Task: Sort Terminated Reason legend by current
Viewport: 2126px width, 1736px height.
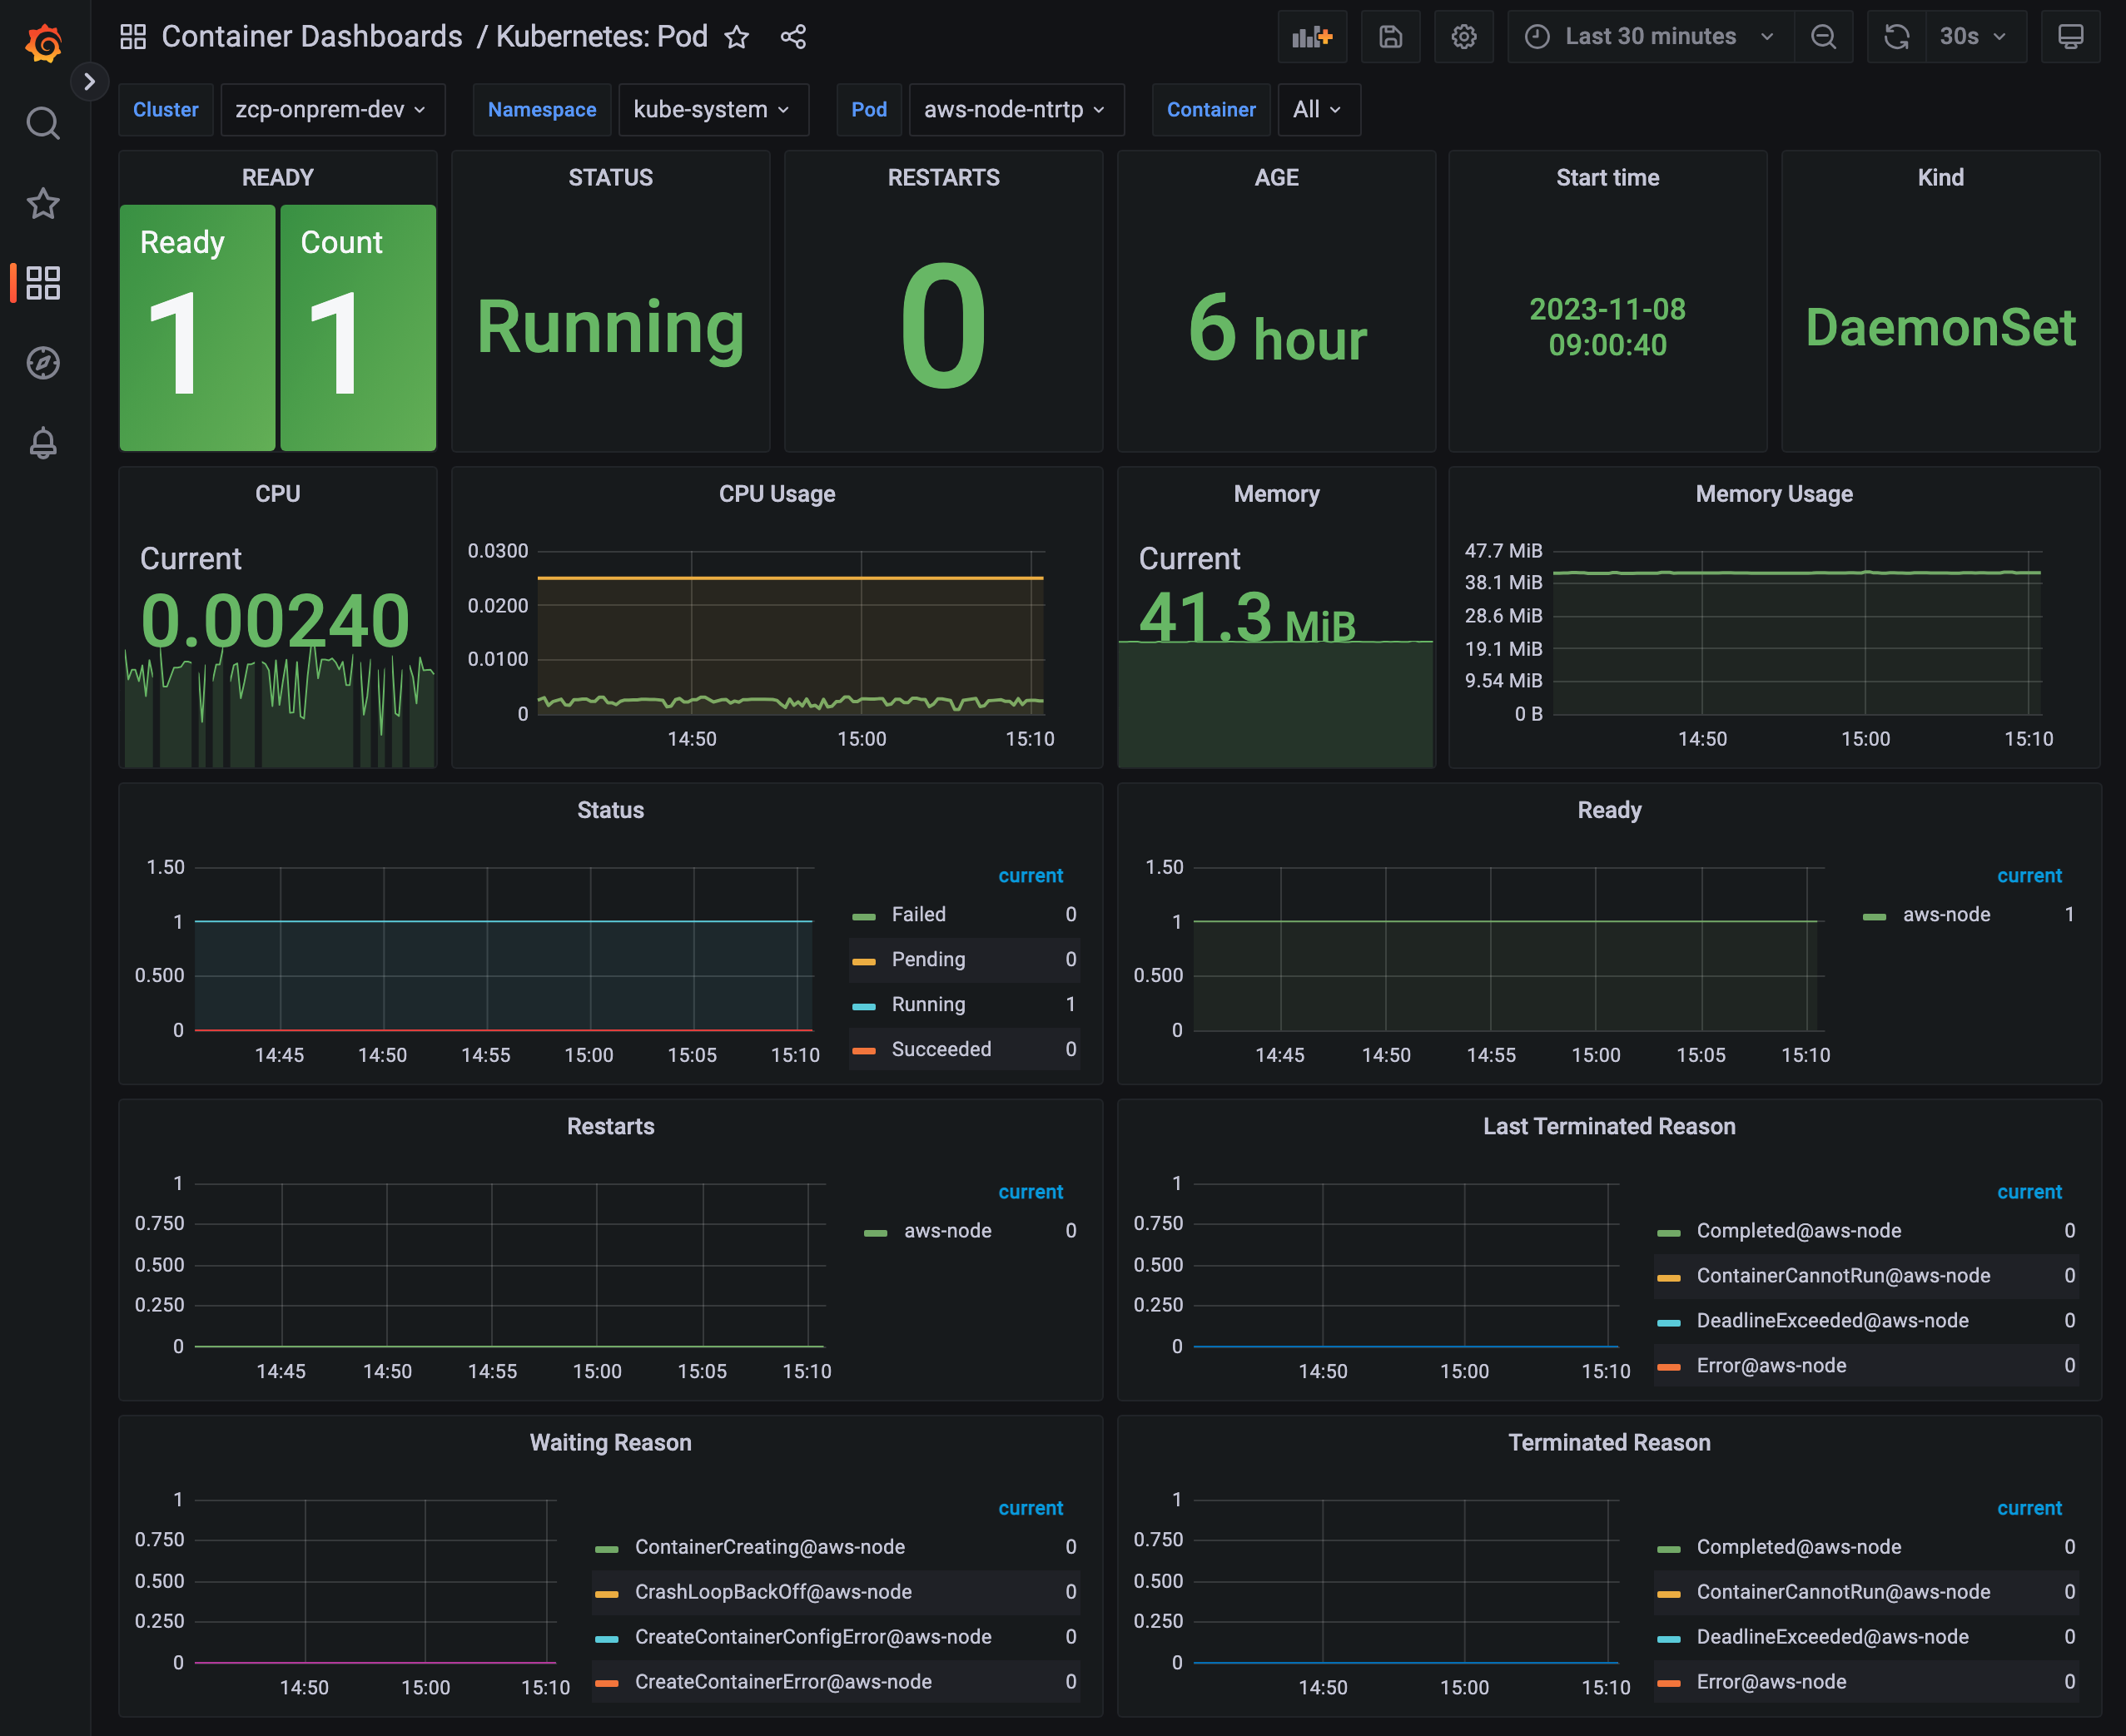Action: click(x=2029, y=1507)
